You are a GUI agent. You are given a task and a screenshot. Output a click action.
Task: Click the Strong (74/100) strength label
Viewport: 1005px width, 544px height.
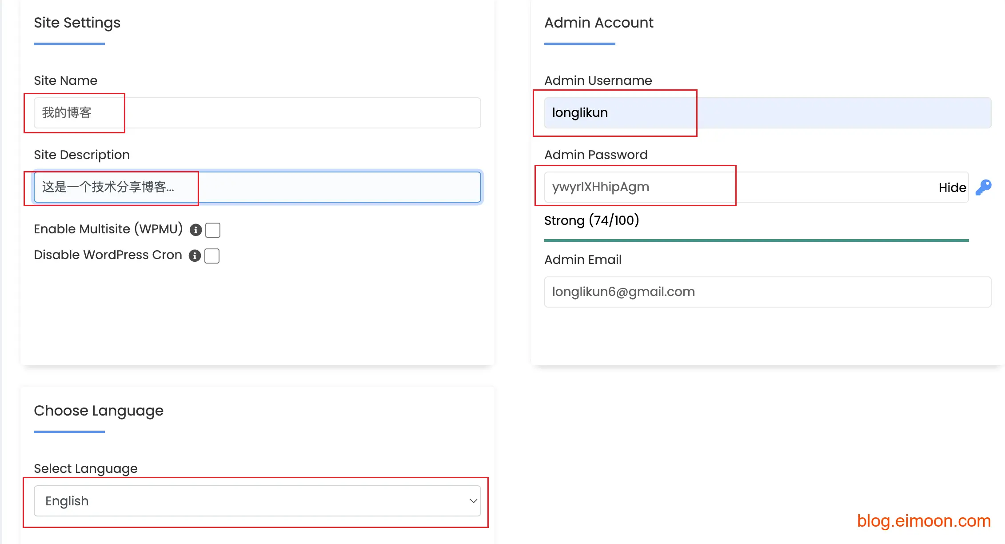(591, 220)
